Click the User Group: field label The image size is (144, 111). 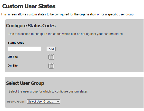[16, 101]
